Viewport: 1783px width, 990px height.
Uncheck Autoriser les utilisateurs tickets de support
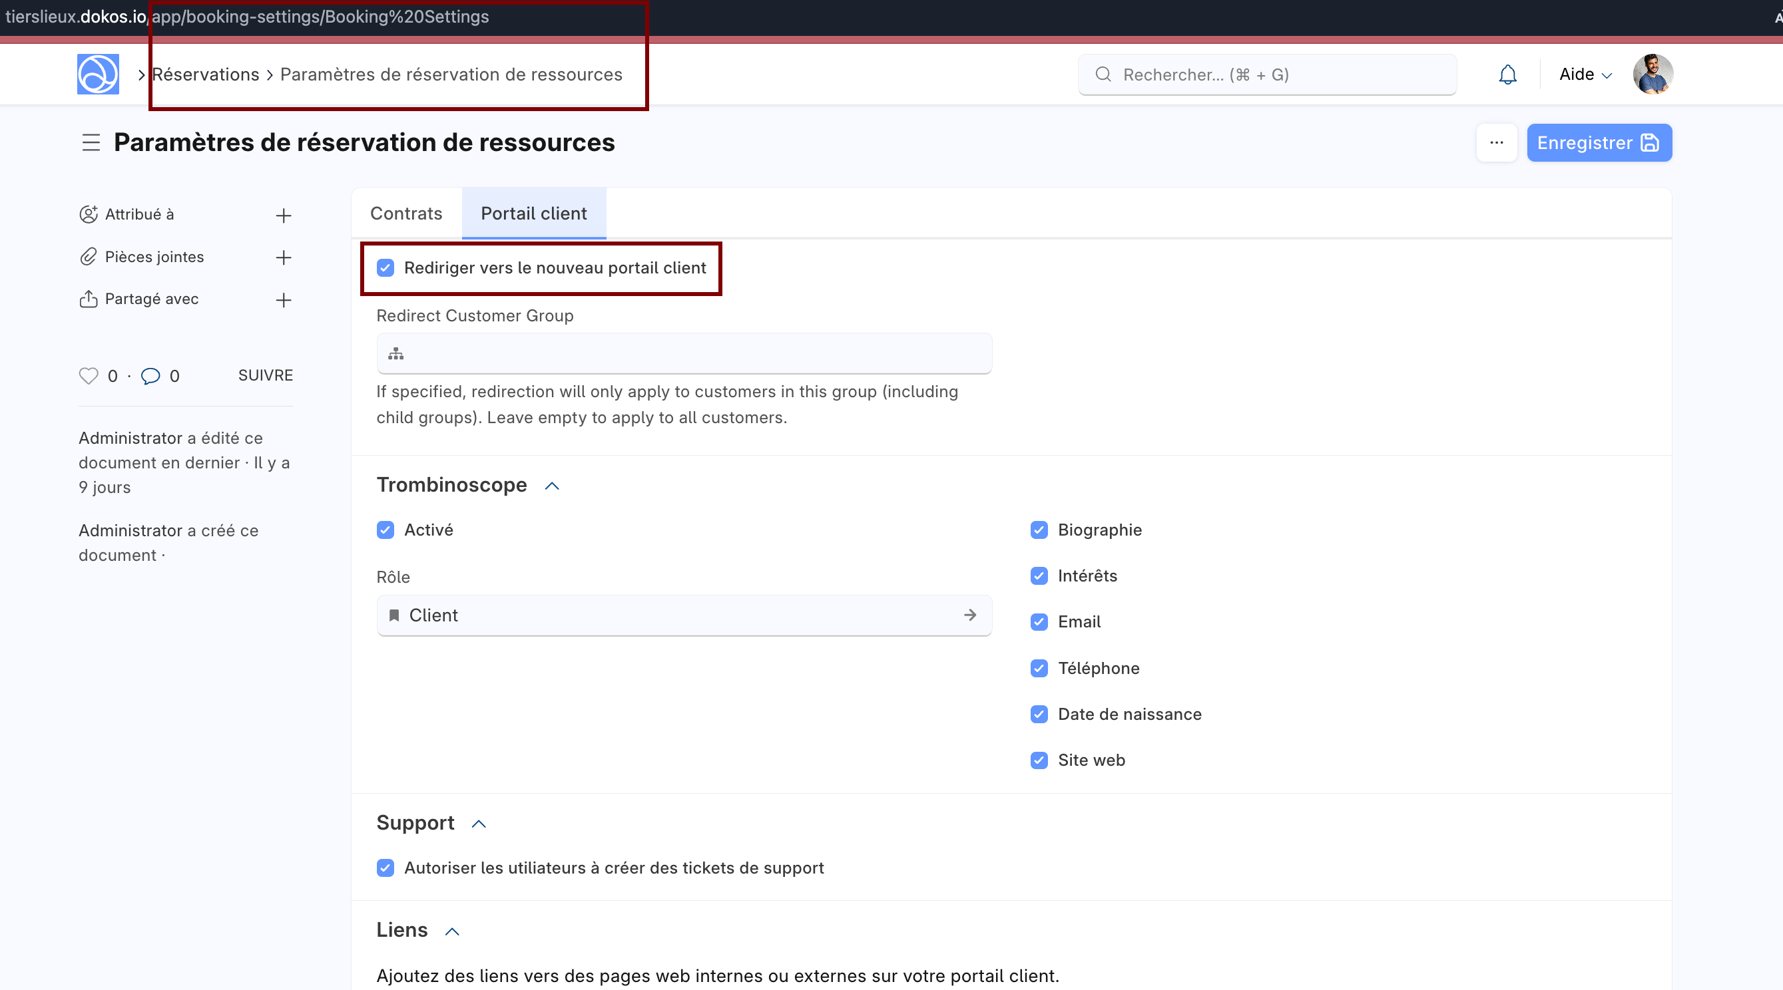[385, 868]
